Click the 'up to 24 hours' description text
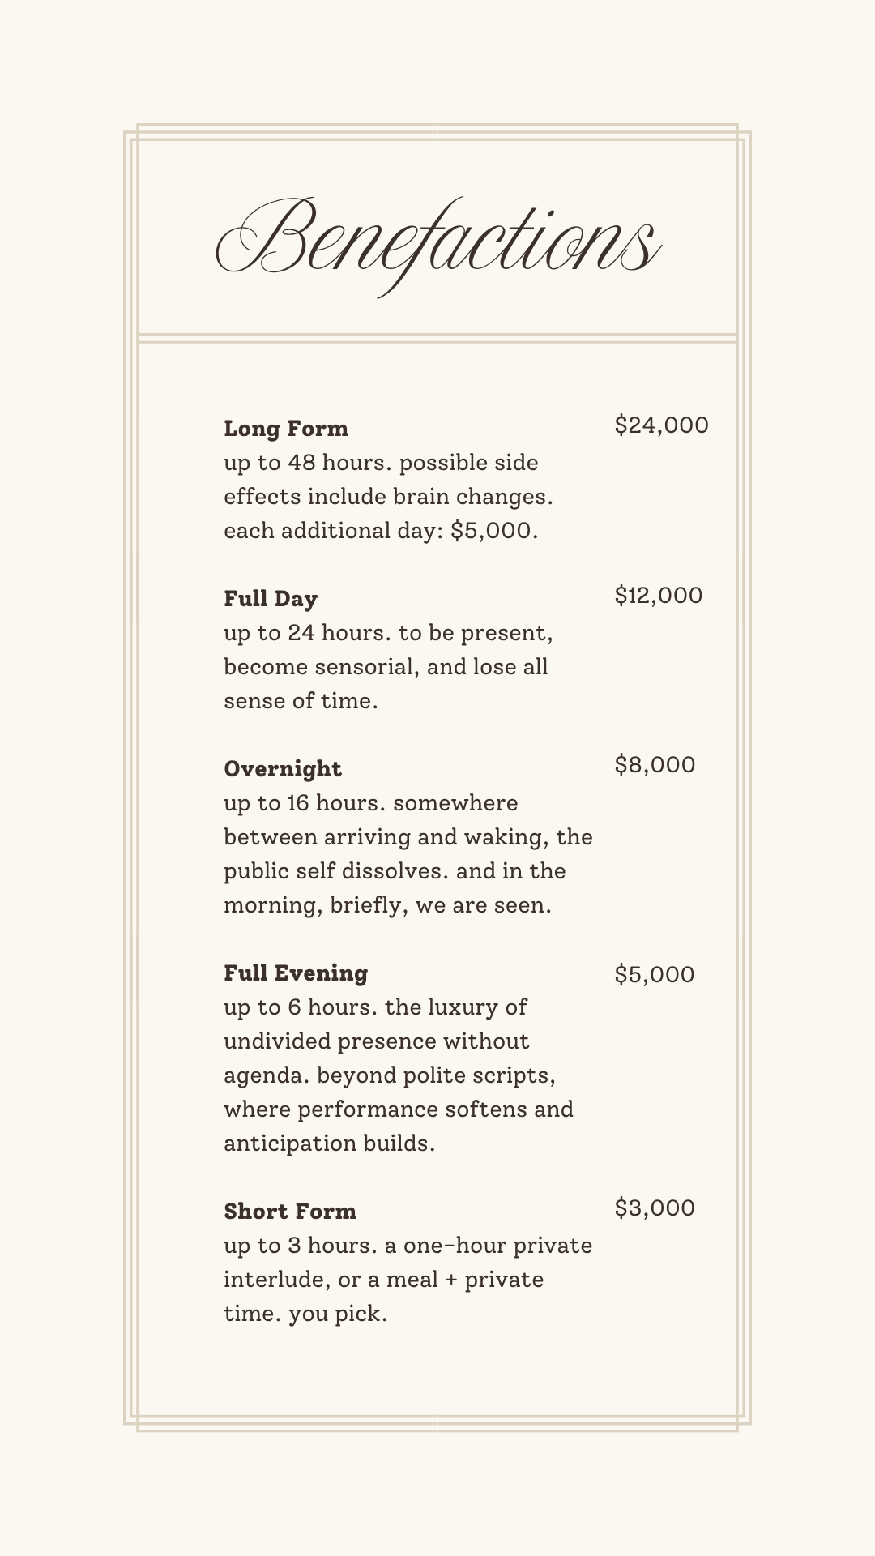The height and width of the screenshot is (1556, 875). (x=308, y=633)
